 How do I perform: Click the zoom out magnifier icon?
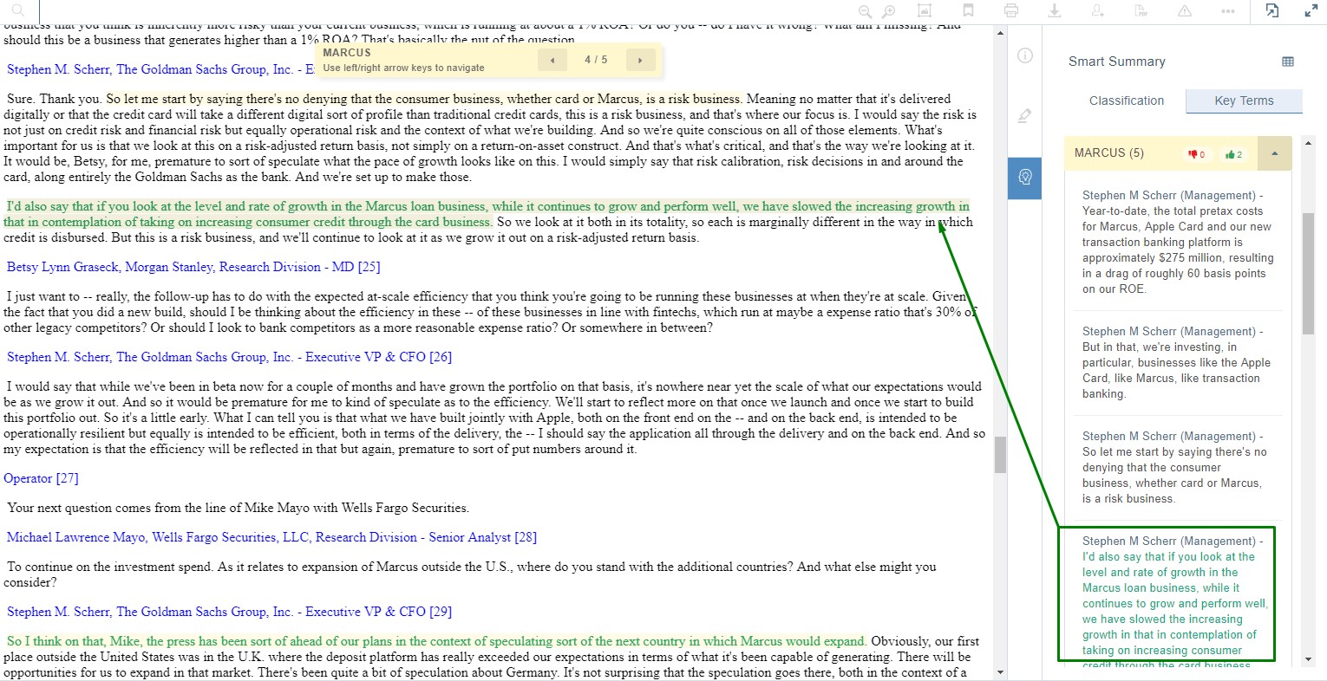coord(865,11)
